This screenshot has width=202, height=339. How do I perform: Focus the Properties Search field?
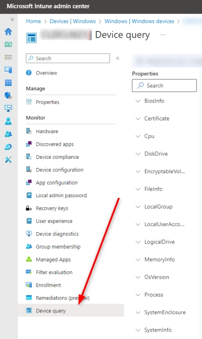[x=164, y=86]
